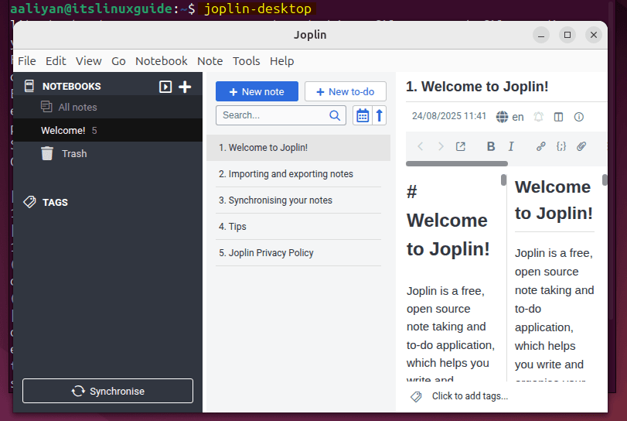Attach a file using the paperclip icon

(581, 146)
